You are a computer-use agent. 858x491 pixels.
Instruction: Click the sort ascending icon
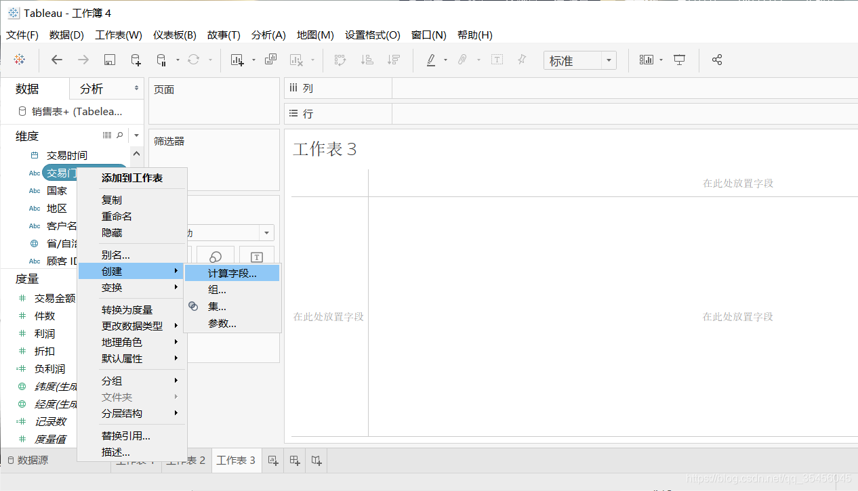point(367,60)
